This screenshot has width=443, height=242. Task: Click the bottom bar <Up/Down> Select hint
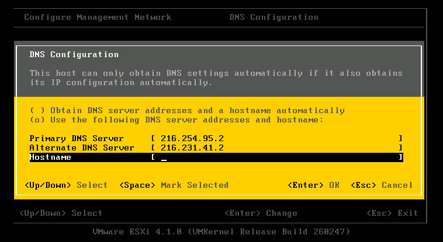(x=61, y=213)
